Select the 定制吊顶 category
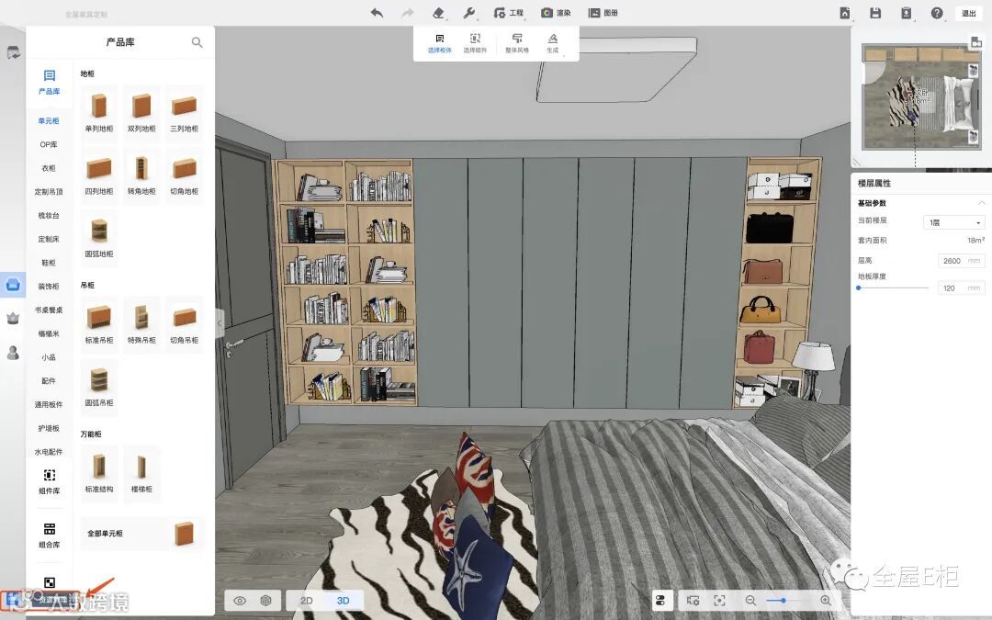 coord(49,192)
